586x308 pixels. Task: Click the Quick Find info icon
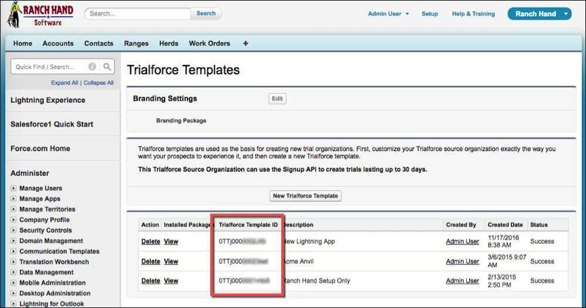pos(92,67)
